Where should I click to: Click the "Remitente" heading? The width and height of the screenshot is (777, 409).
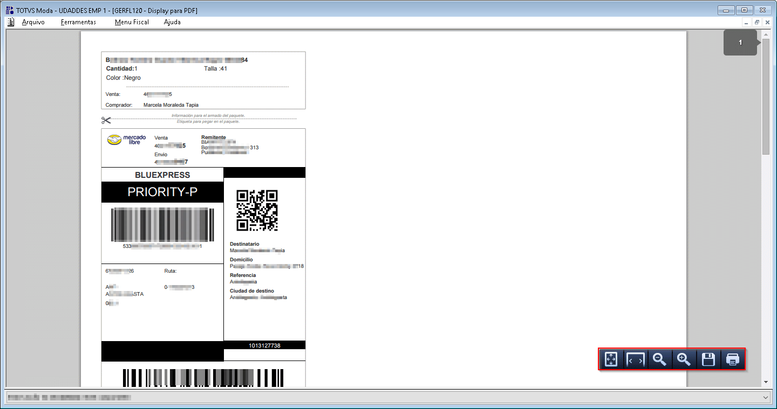[x=214, y=137]
